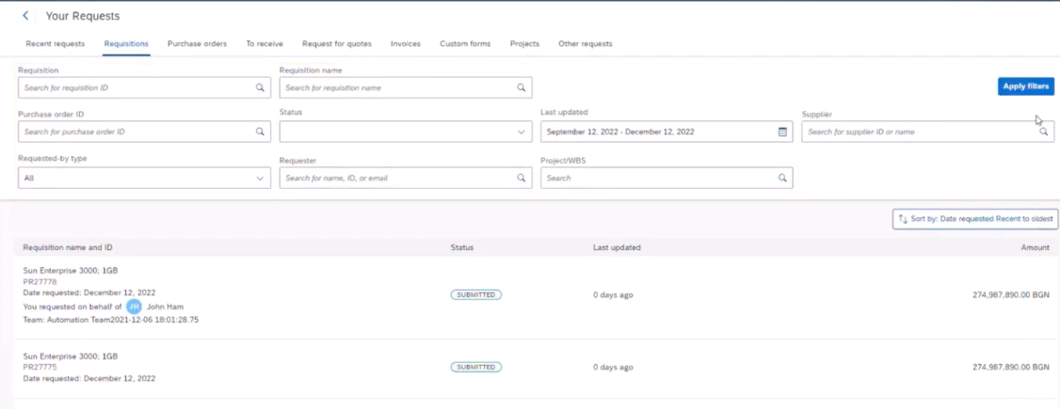Click the JH avatar for John Ham
This screenshot has height=409, width=1060.
pyautogui.click(x=135, y=307)
